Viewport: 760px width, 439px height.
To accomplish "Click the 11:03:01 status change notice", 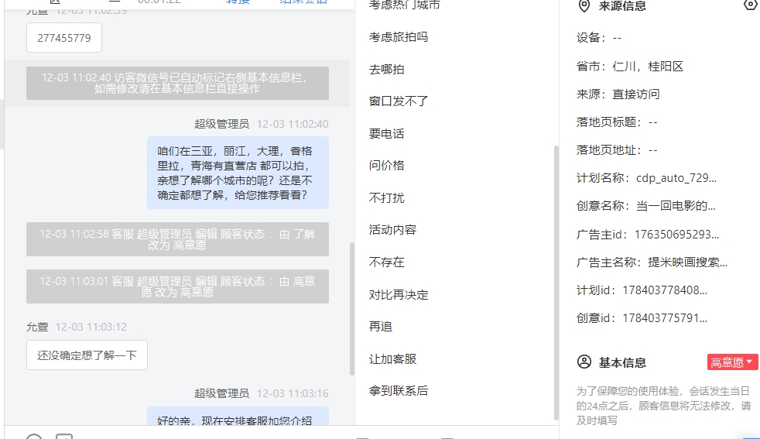I will point(177,286).
